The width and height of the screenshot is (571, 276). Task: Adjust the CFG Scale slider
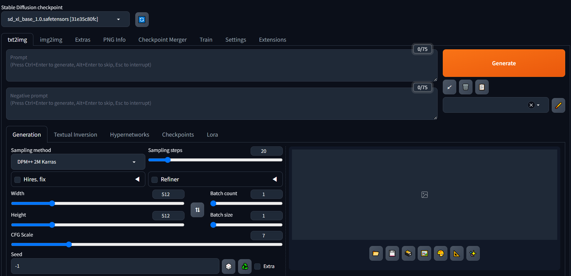(x=147, y=244)
